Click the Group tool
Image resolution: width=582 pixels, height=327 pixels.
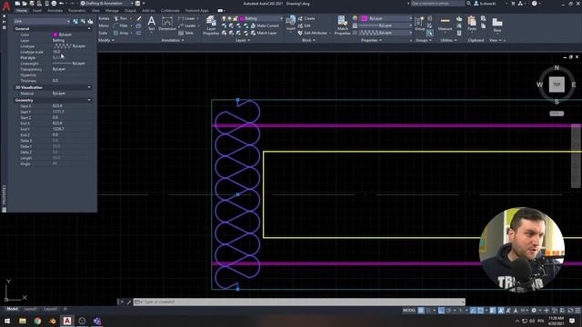click(x=419, y=23)
